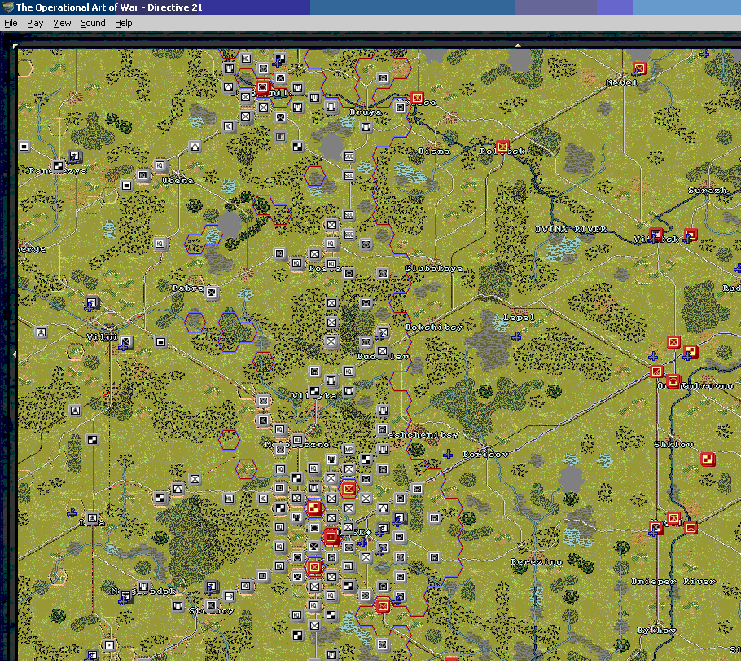Open the Sound menu

[93, 23]
